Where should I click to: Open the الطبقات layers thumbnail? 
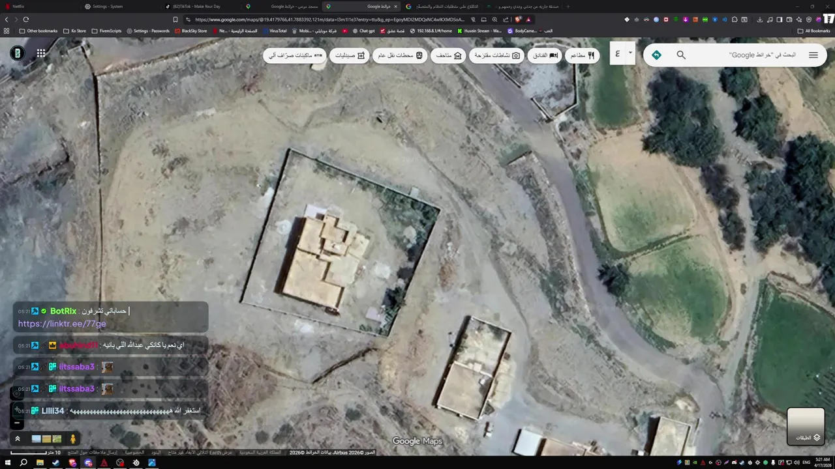pyautogui.click(x=806, y=426)
